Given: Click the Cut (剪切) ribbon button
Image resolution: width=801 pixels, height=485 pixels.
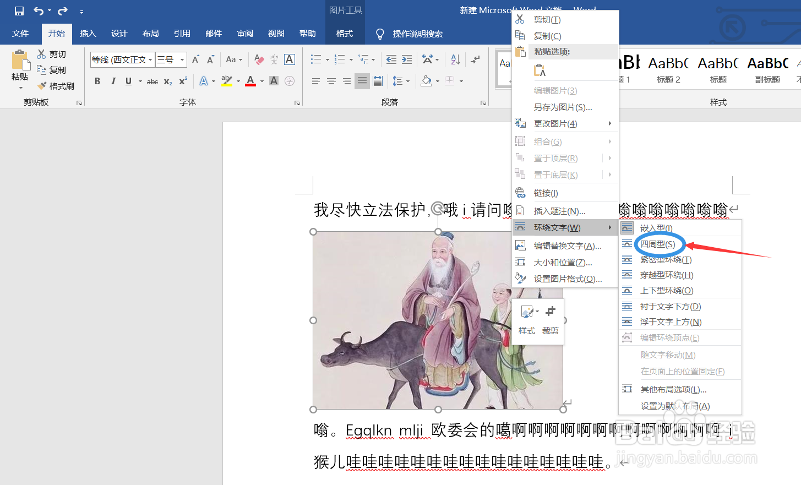Looking at the screenshot, I should point(52,54).
